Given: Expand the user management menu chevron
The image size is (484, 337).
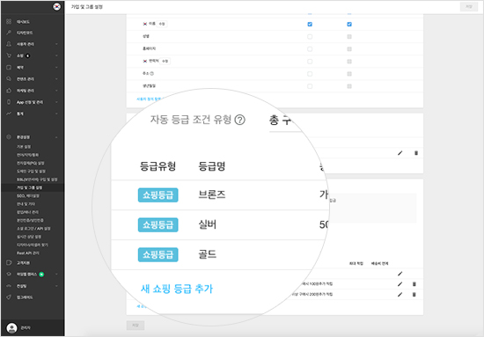Looking at the screenshot, I should click(x=56, y=44).
